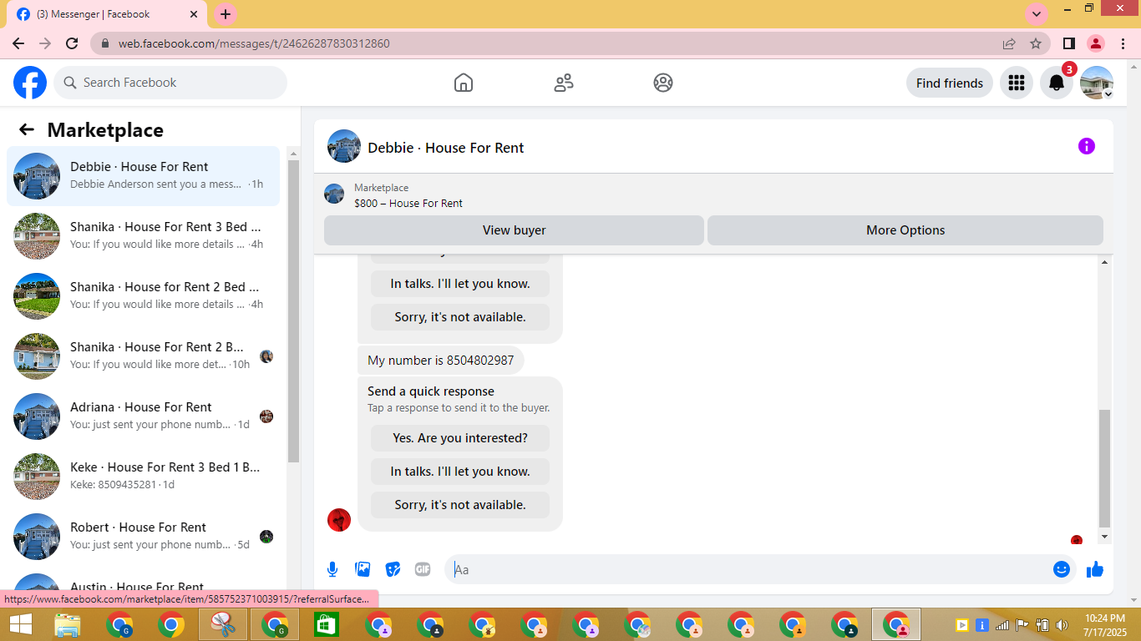This screenshot has height=641, width=1141.
Task: Go back one page in the browser
Action: pyautogui.click(x=18, y=43)
